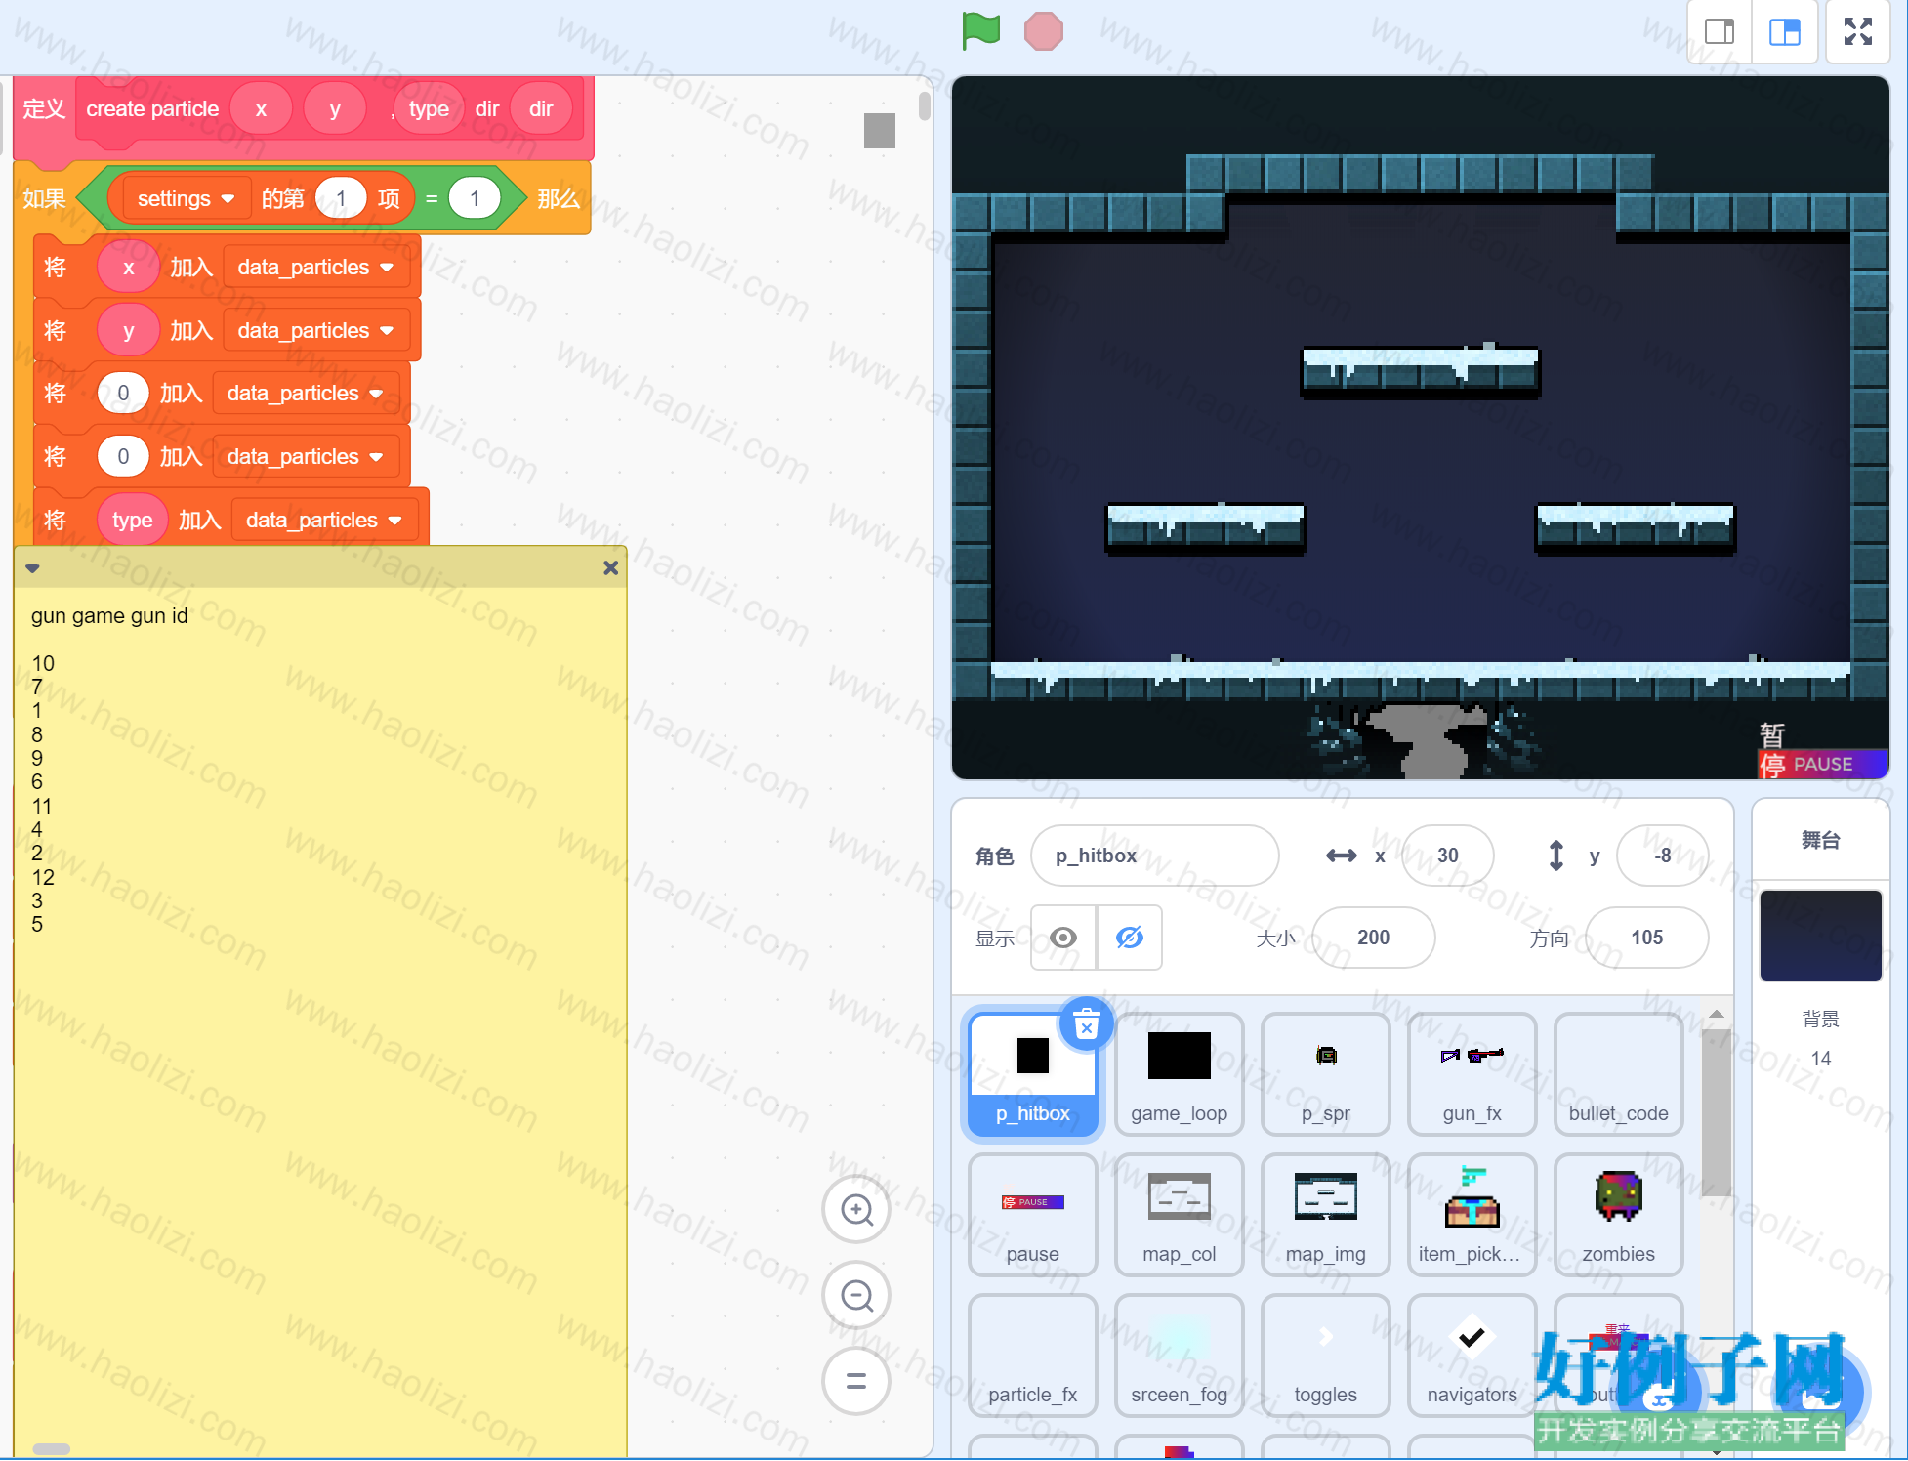Click the 舞台 stage panel label
Screen dimensions: 1908x1461
coord(1820,840)
